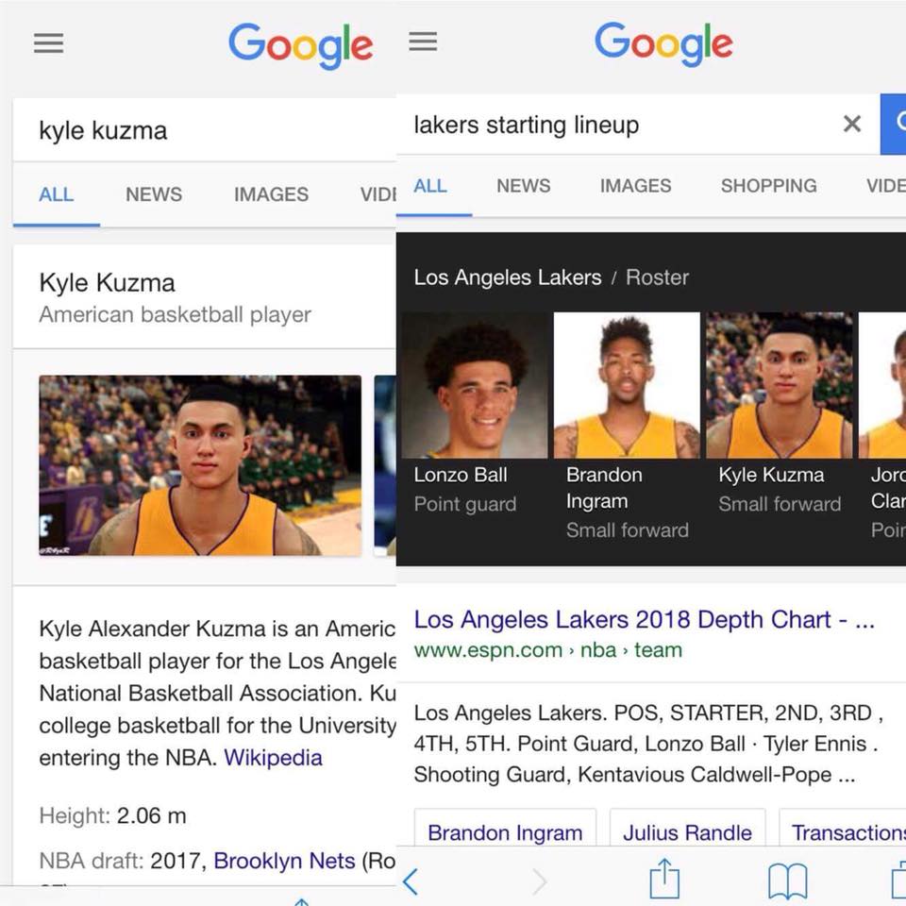
Task: Click Brandon Ingram name in roster
Action: click(x=604, y=488)
